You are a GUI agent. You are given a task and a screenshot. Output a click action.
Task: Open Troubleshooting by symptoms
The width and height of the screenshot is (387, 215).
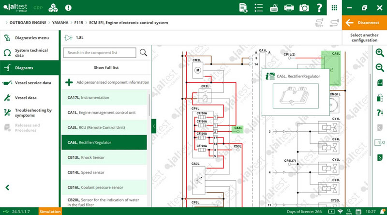pos(30,113)
